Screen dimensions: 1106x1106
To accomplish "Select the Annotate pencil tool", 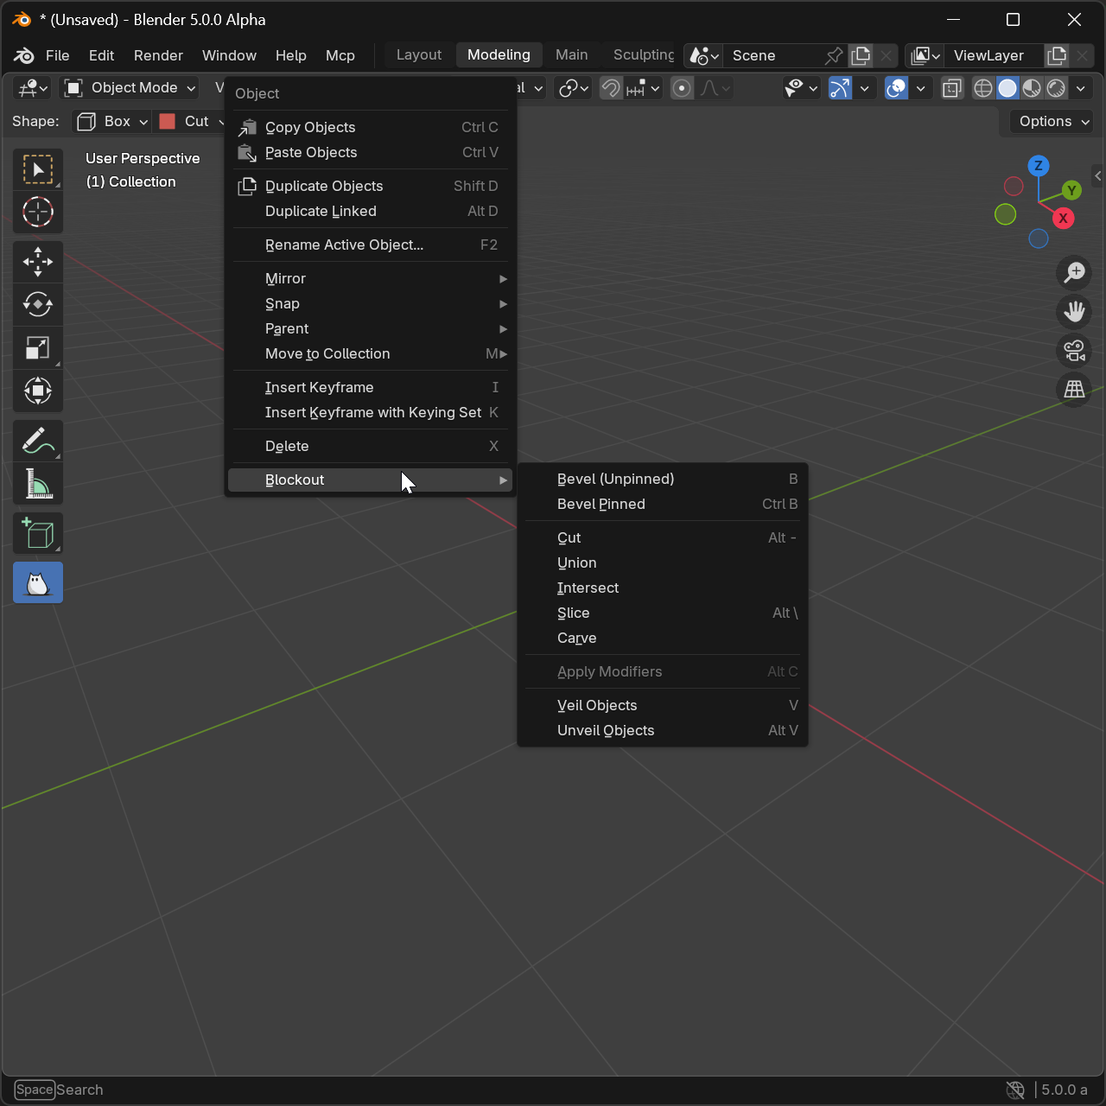I will [38, 441].
